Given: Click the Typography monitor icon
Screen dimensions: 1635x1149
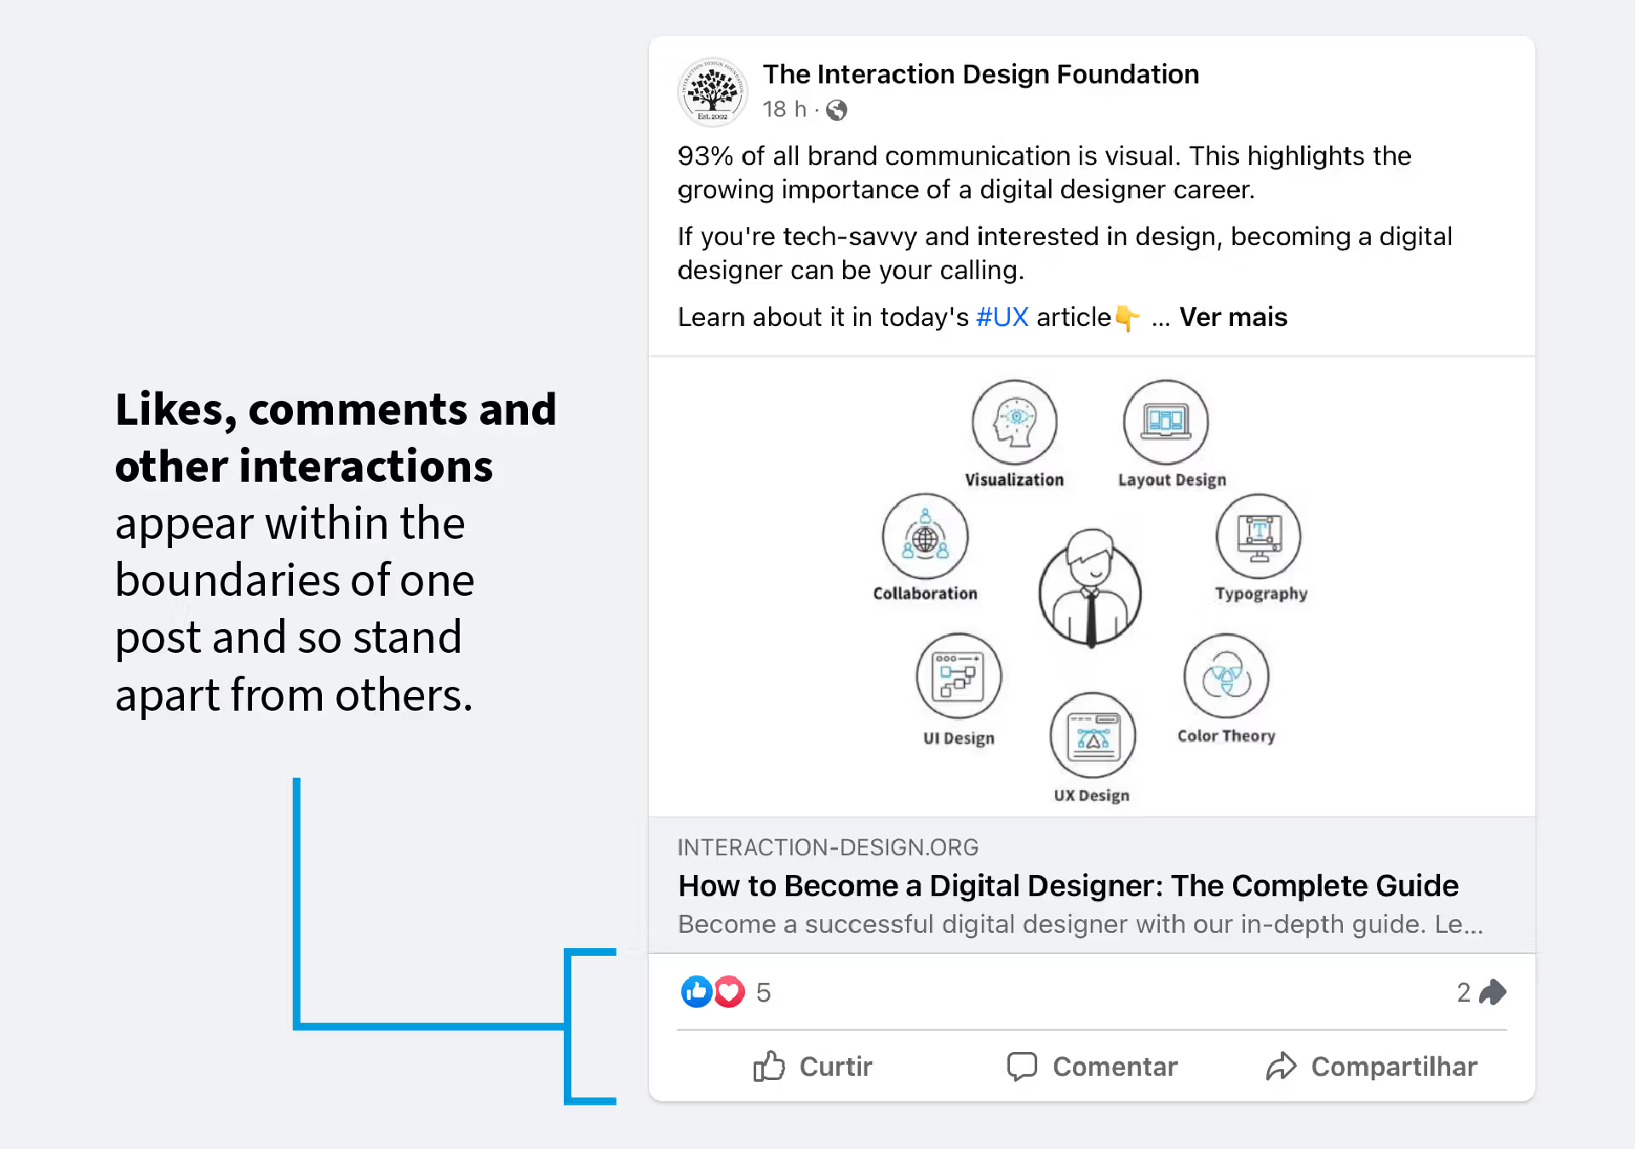Looking at the screenshot, I should coord(1258,536).
